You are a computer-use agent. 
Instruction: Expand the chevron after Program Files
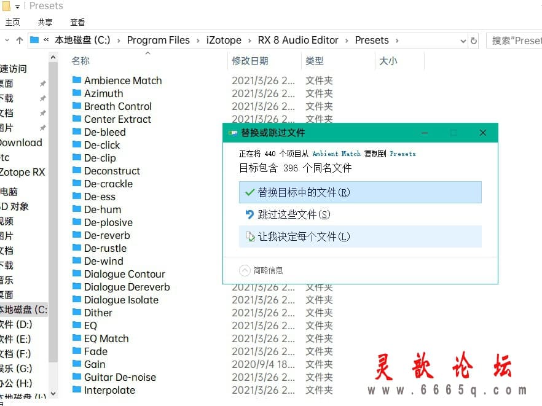[x=198, y=41]
